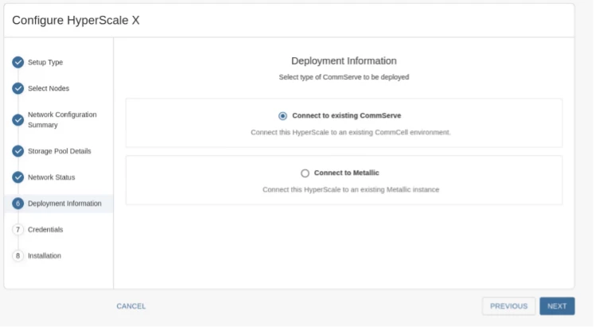Go to Storage Pool Details step

(60, 151)
